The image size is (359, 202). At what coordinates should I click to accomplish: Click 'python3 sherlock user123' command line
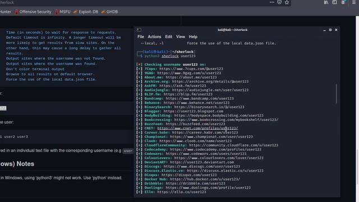pyautogui.click(x=169, y=56)
